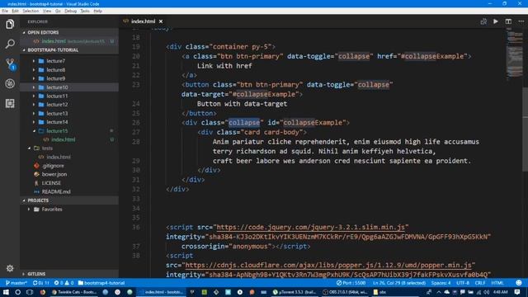Click the feedback smiley icon

[x=519, y=283]
